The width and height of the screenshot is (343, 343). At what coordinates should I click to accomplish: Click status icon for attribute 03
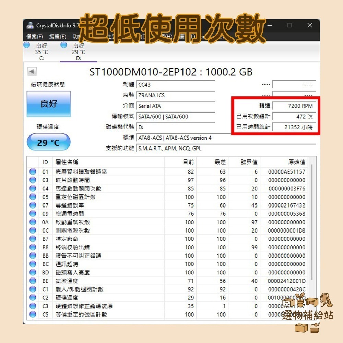33,180
